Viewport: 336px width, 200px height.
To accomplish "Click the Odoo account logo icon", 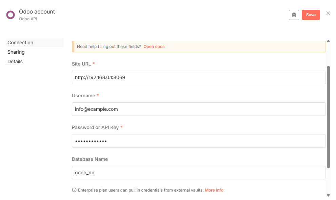I will (10, 15).
